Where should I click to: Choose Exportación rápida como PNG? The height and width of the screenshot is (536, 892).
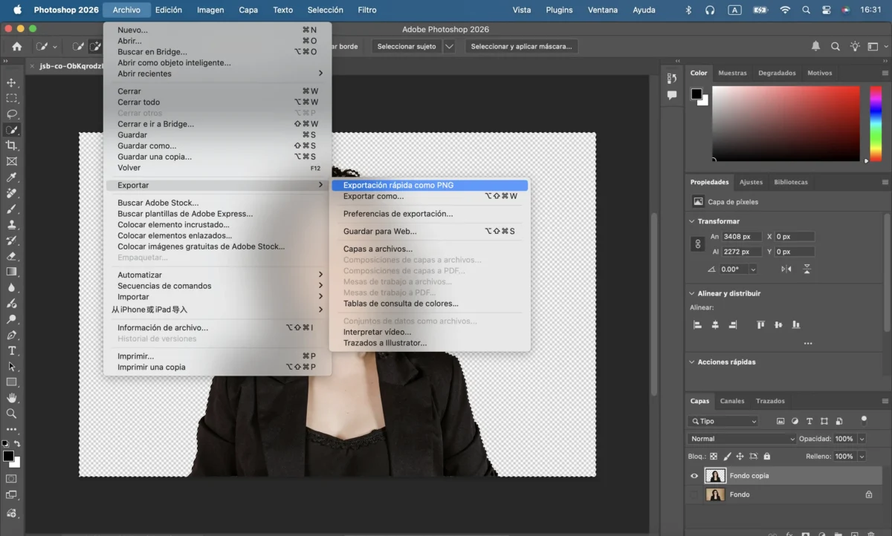[398, 186]
